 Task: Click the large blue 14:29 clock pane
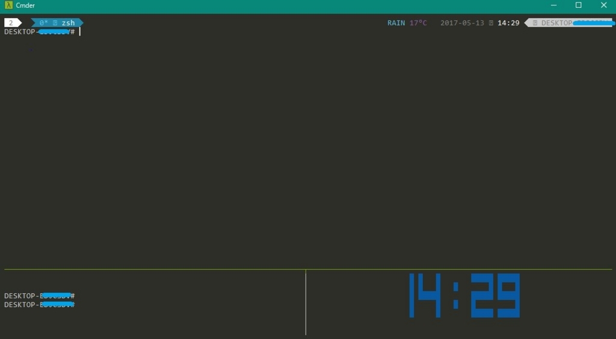[464, 296]
